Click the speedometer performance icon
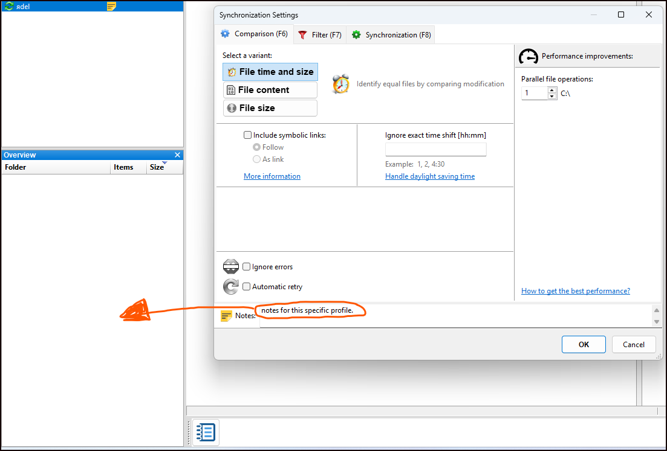This screenshot has width=667, height=451. click(529, 56)
